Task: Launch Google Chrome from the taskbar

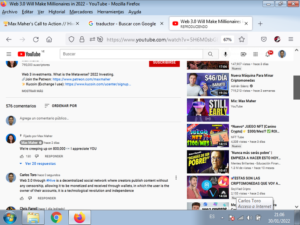Action: [x=56, y=218]
